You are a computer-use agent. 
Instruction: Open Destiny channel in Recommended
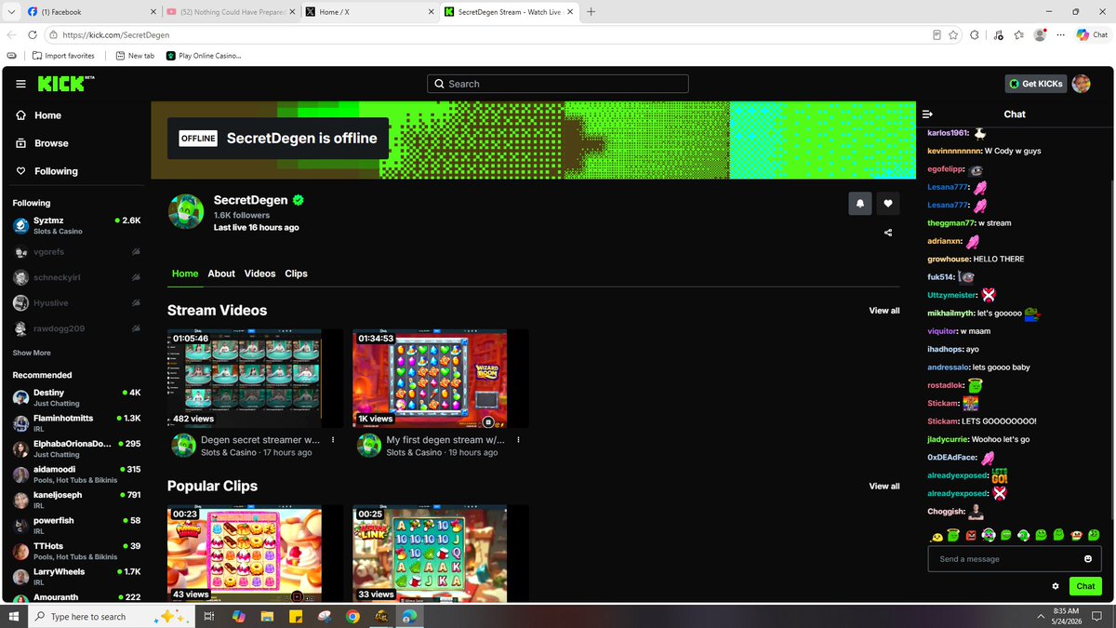click(76, 397)
